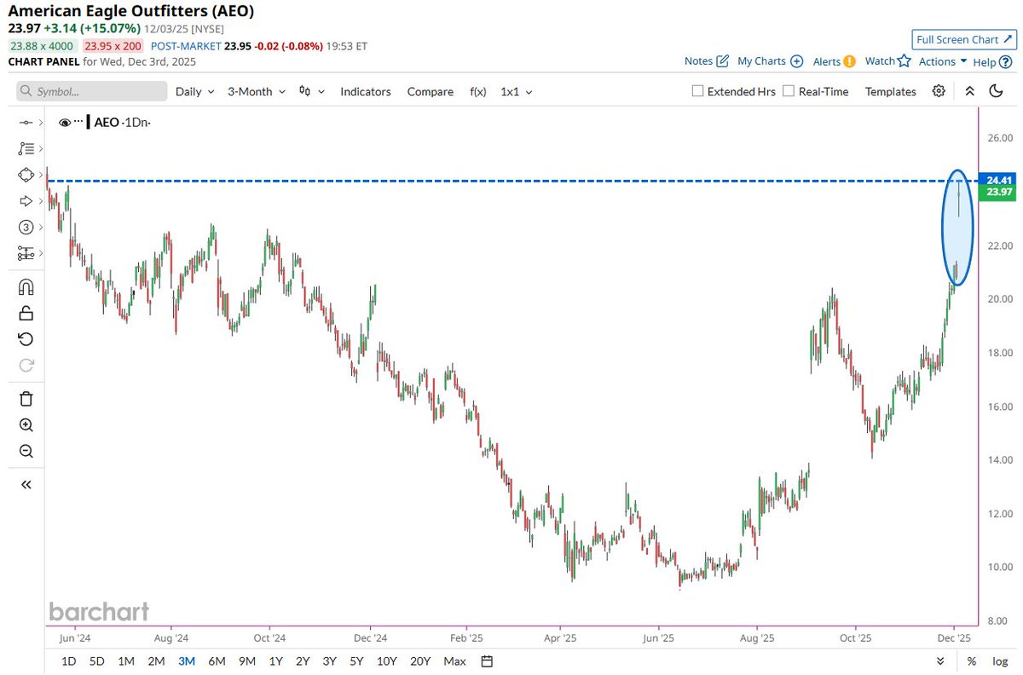Open the chart settings gear
Image resolution: width=1023 pixels, height=675 pixels.
[939, 91]
